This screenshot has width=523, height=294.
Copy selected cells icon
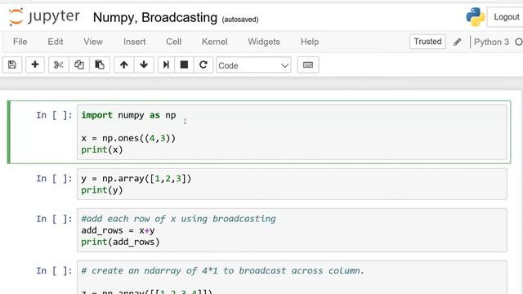(x=79, y=65)
